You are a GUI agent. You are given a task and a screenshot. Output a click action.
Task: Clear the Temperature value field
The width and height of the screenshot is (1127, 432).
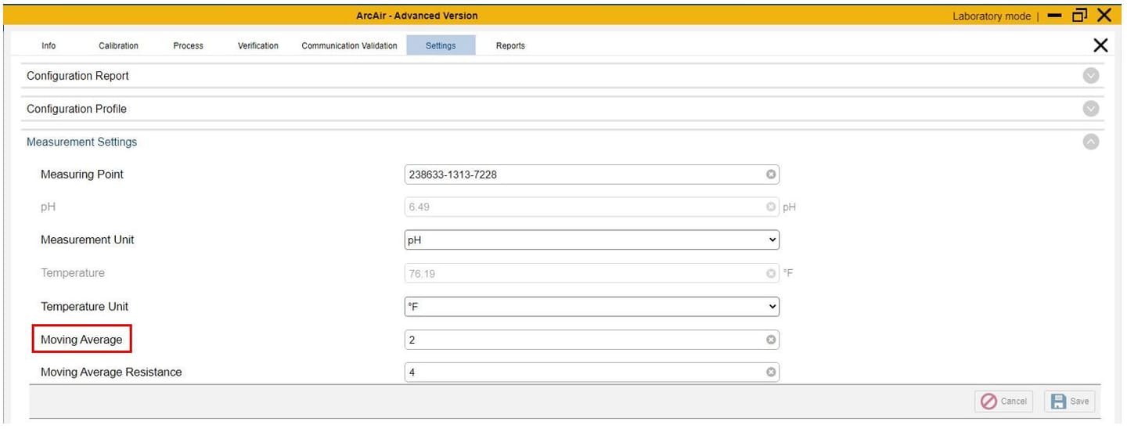(771, 273)
